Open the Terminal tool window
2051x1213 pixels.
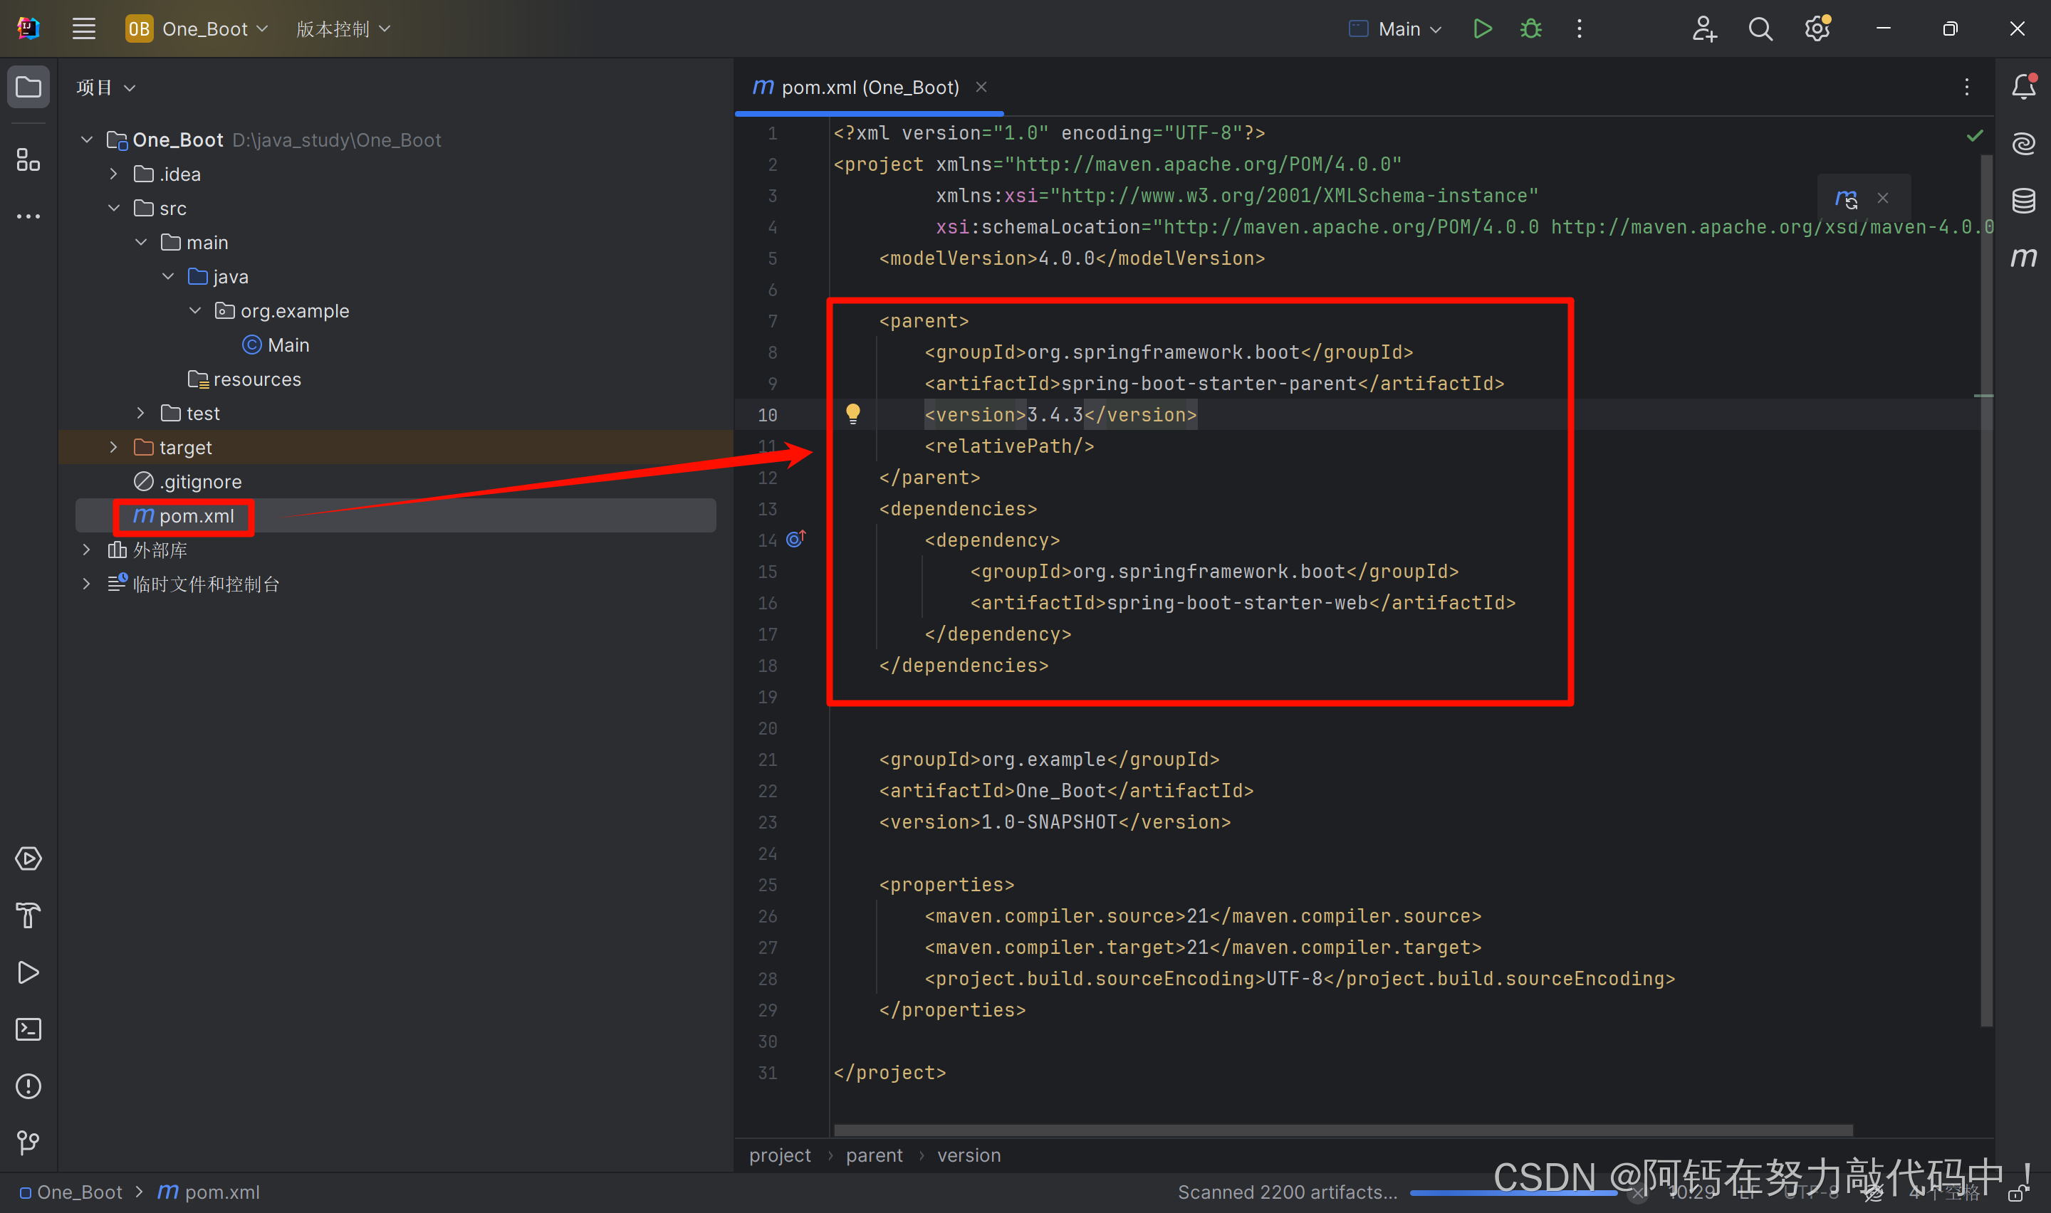click(x=28, y=1029)
